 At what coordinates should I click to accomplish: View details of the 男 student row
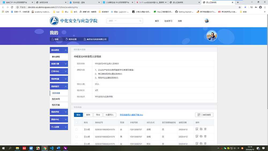click(197, 136)
